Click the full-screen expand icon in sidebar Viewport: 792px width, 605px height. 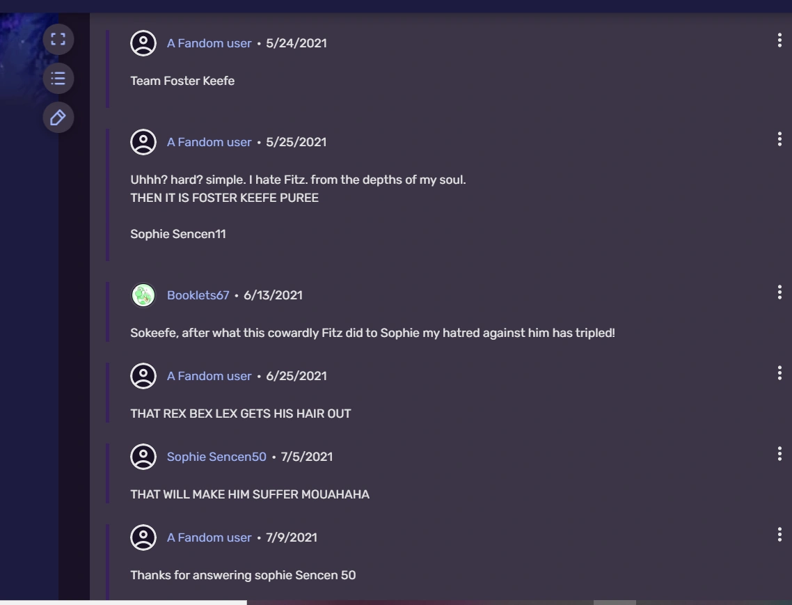coord(58,39)
